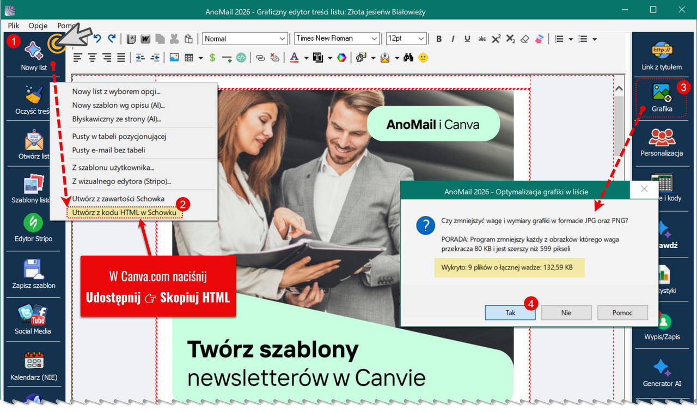Insert an emoji with the smiley icon
697x412 pixels.
click(x=423, y=57)
